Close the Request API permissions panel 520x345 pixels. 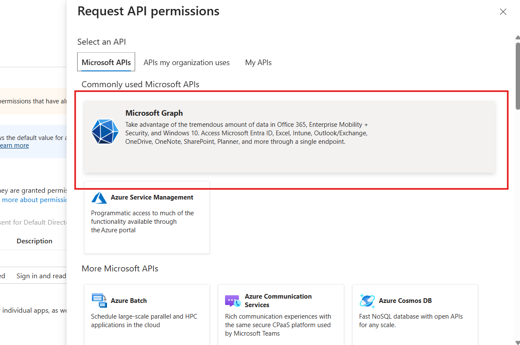(x=503, y=12)
